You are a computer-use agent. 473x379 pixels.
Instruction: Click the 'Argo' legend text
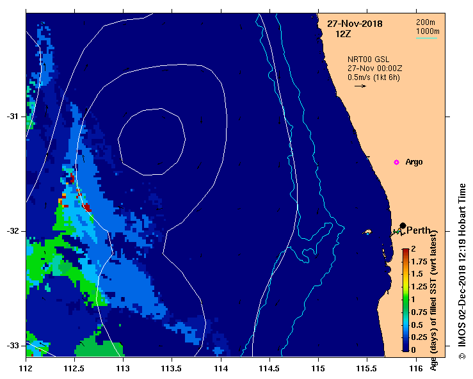point(414,162)
